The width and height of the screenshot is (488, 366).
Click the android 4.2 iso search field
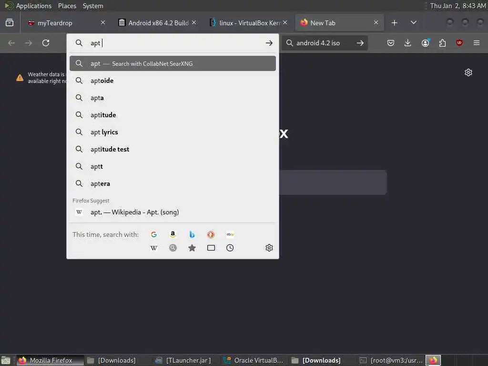(324, 43)
